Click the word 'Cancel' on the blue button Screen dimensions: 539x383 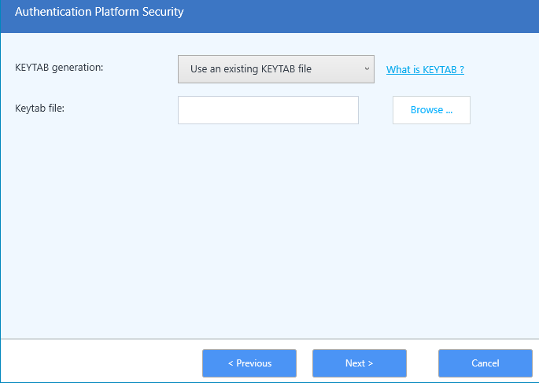[485, 363]
